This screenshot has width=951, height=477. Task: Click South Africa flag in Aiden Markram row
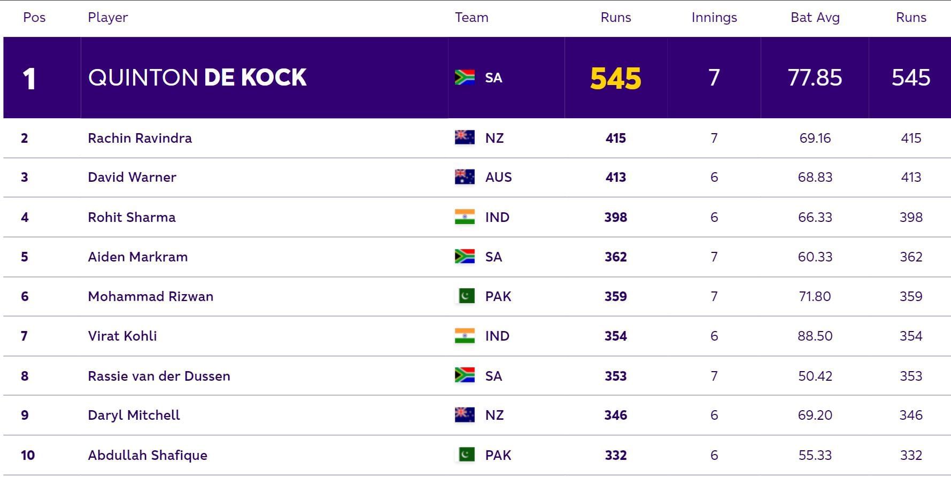(464, 256)
